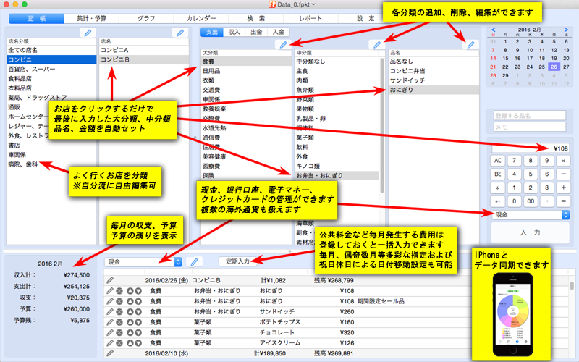Click the ¥108 amount display field
Image resolution: width=579 pixels, height=362 pixels.
[x=531, y=148]
